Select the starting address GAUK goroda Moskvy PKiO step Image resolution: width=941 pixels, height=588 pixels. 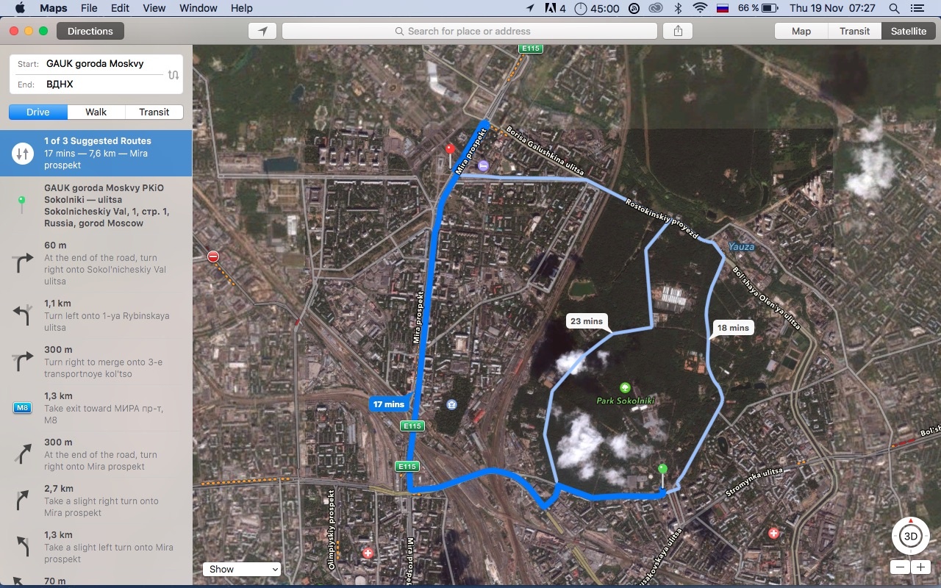tap(96, 205)
